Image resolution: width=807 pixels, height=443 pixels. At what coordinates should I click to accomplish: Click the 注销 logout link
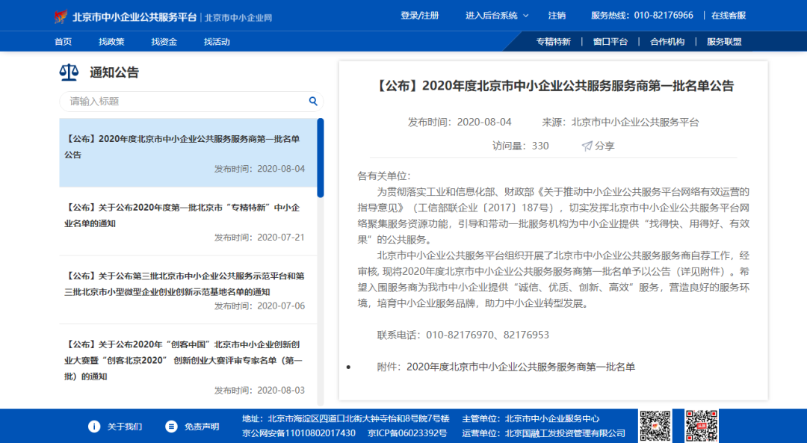click(557, 14)
